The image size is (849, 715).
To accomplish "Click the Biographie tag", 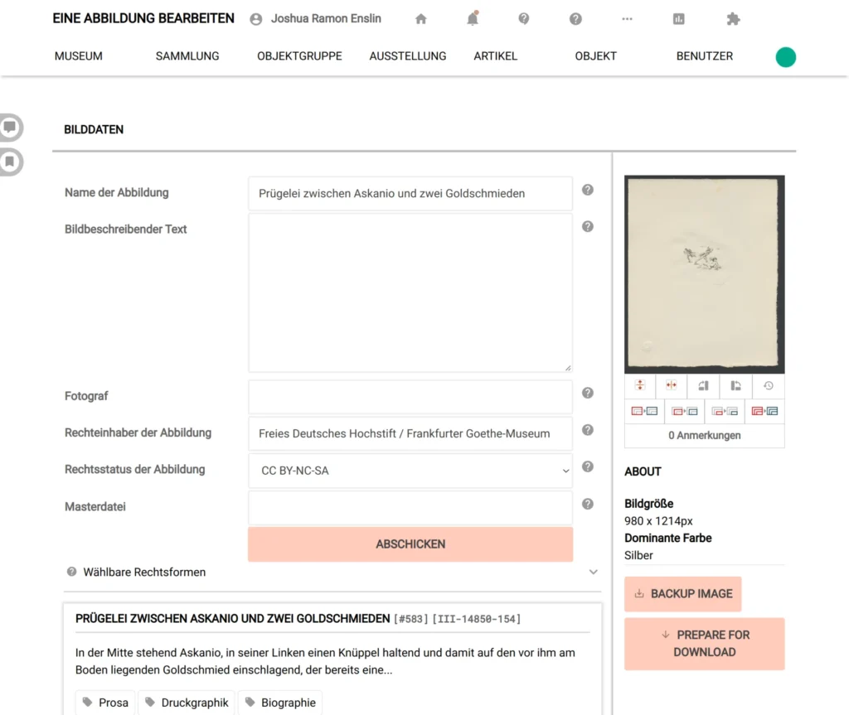I will point(280,703).
